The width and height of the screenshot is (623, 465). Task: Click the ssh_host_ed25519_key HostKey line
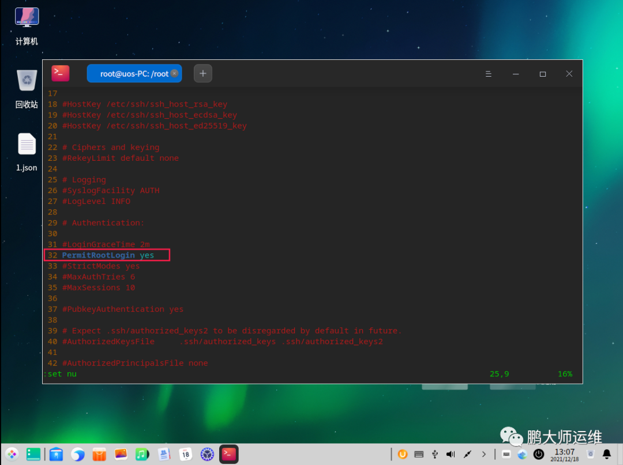(x=155, y=126)
